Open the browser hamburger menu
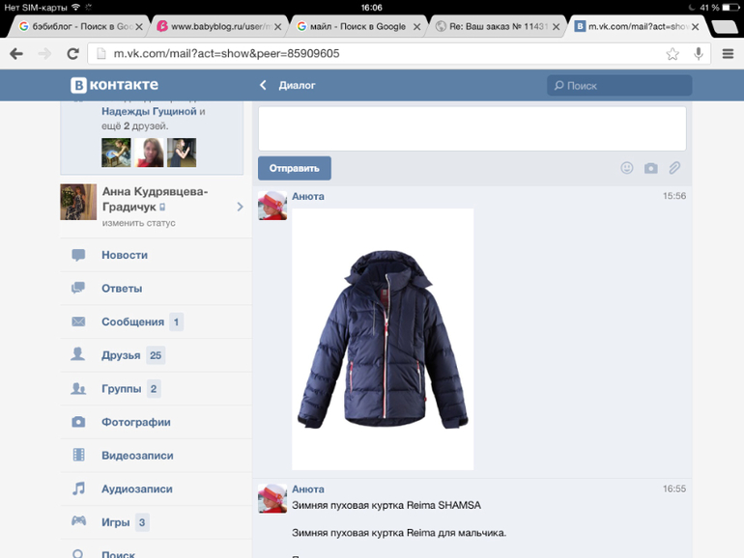This screenshot has width=744, height=558. 728,54
